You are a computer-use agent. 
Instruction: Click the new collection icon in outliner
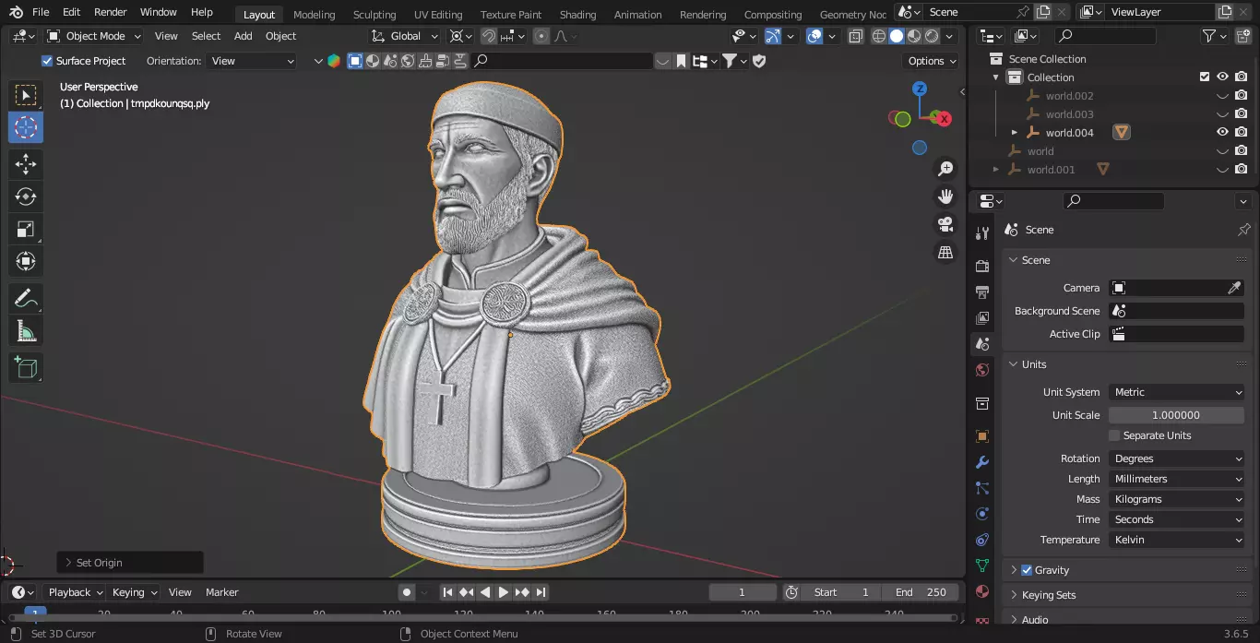click(x=1242, y=36)
